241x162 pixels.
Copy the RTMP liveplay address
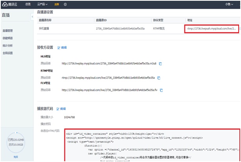[x=159, y=78]
